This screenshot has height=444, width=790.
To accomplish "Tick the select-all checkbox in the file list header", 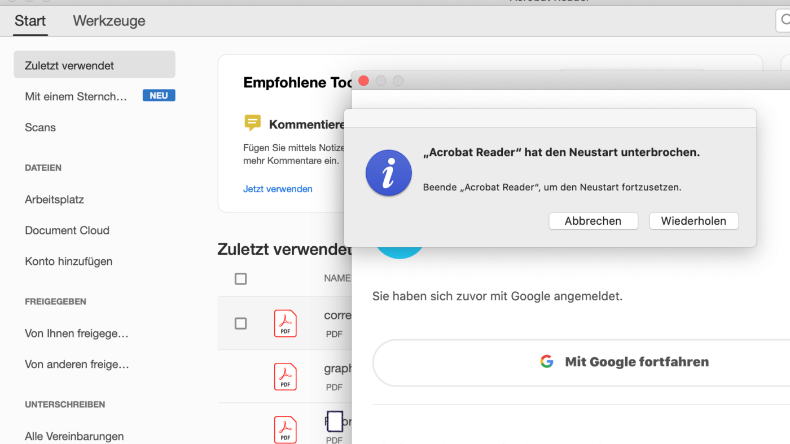I will (240, 278).
